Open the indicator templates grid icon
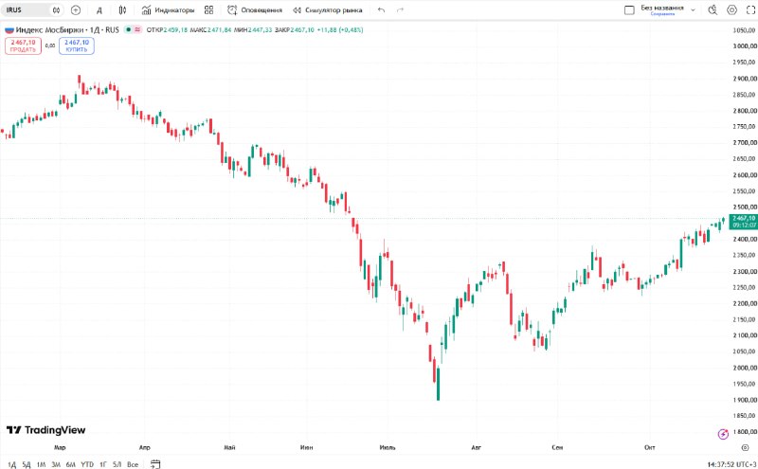Viewport: 758px width, 469px height. (x=208, y=9)
